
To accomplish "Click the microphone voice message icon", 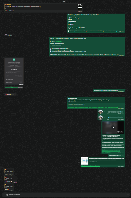I will [128, 195].
